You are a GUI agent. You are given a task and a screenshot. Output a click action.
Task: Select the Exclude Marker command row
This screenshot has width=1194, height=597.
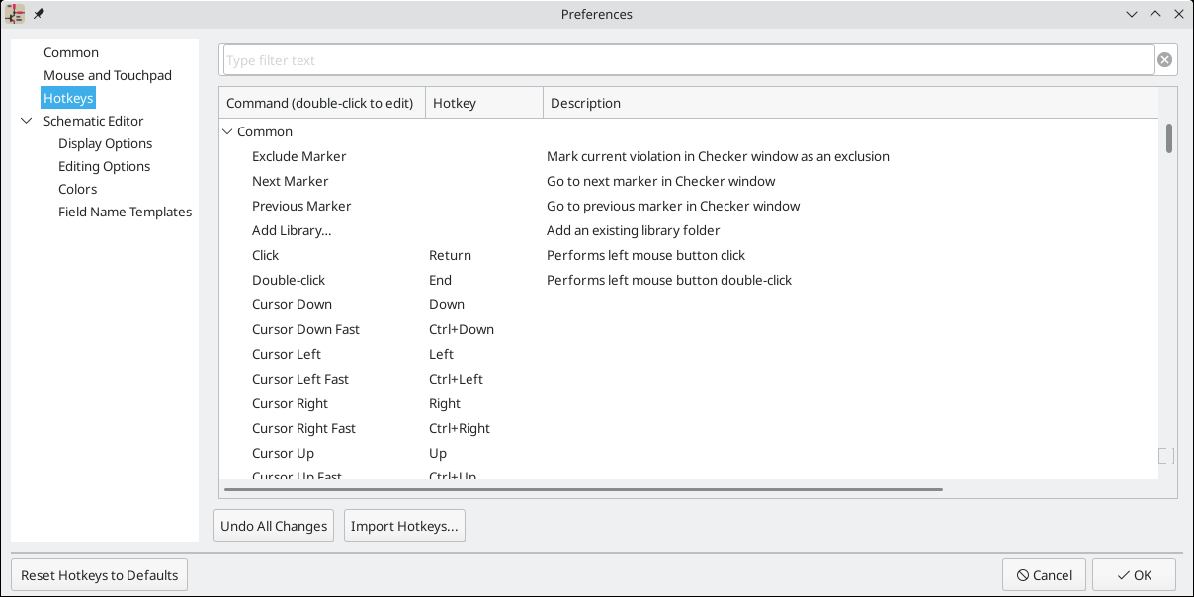pyautogui.click(x=299, y=156)
